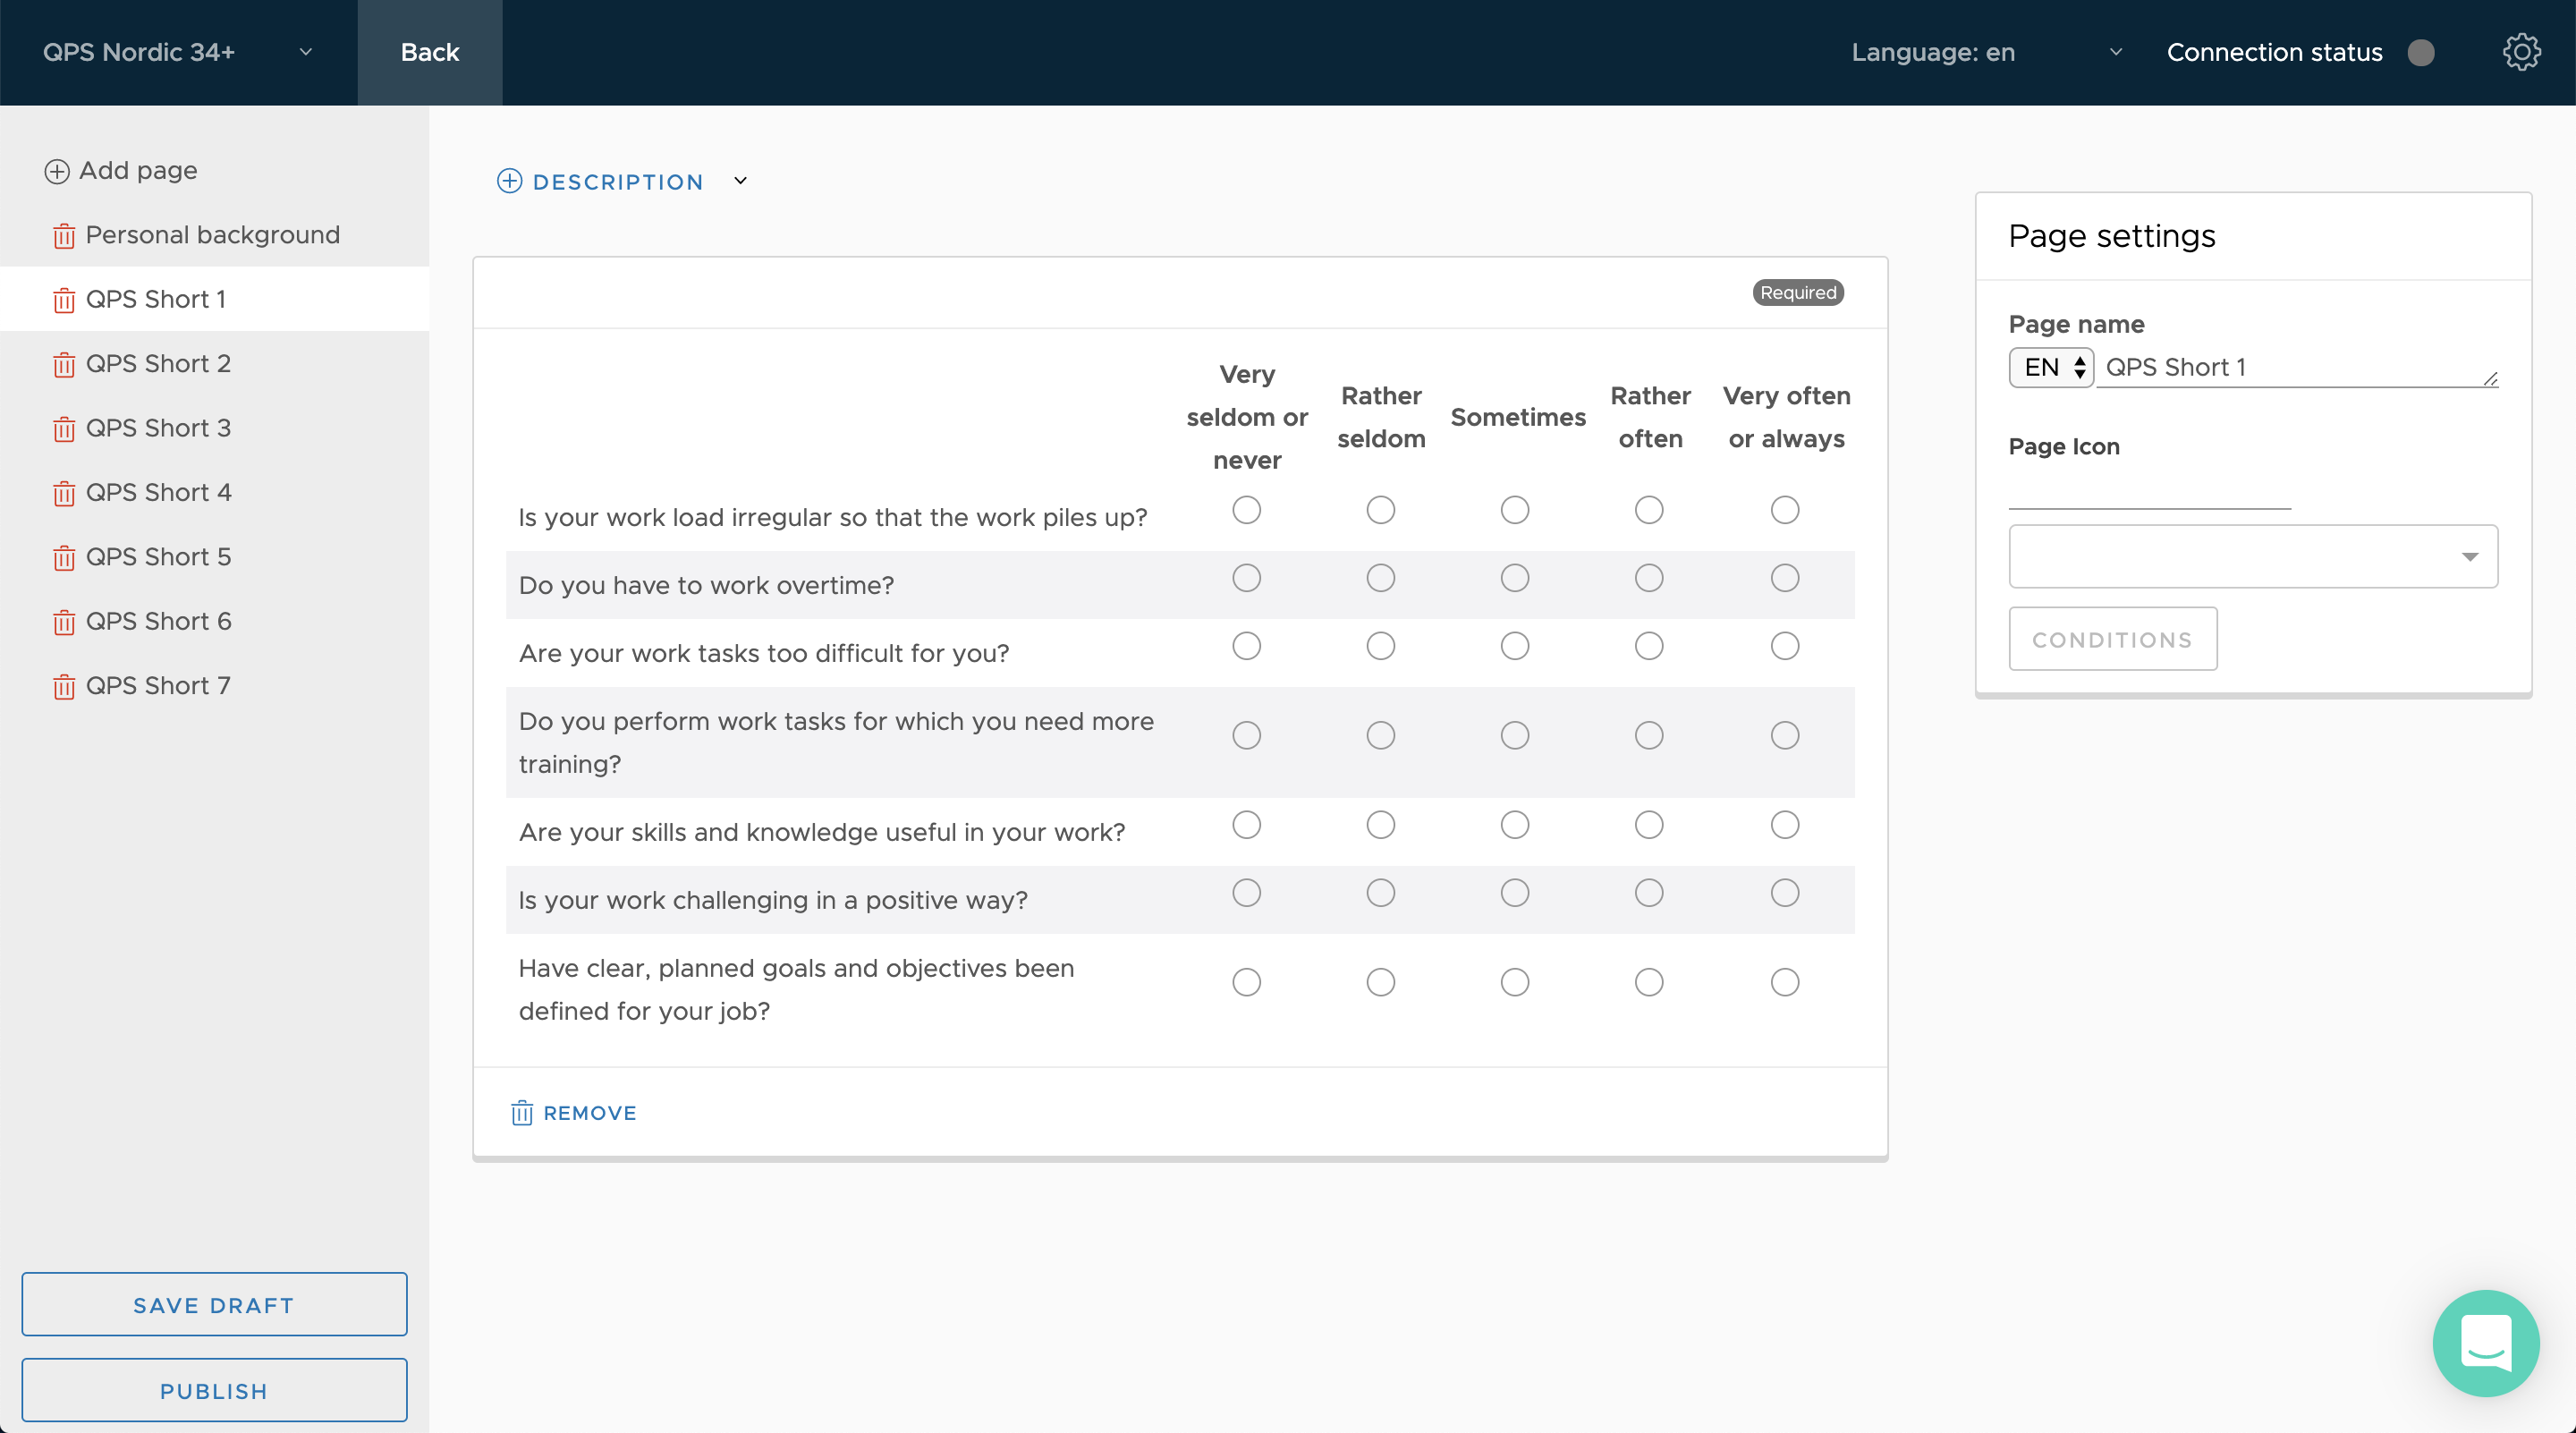The width and height of the screenshot is (2576, 1433).
Task: Click 'Sometimes' column header
Action: pyautogui.click(x=1517, y=417)
